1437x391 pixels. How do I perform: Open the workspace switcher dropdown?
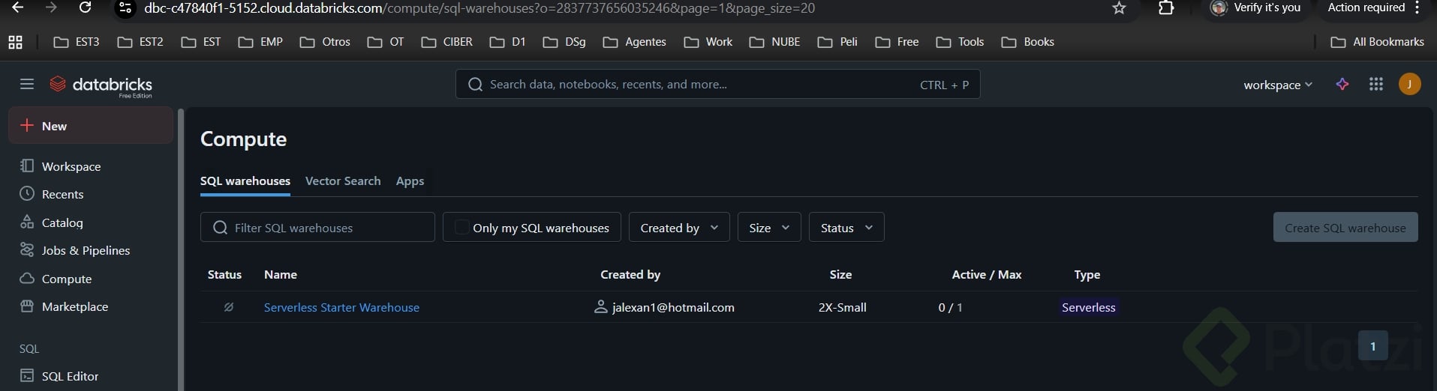(x=1277, y=85)
